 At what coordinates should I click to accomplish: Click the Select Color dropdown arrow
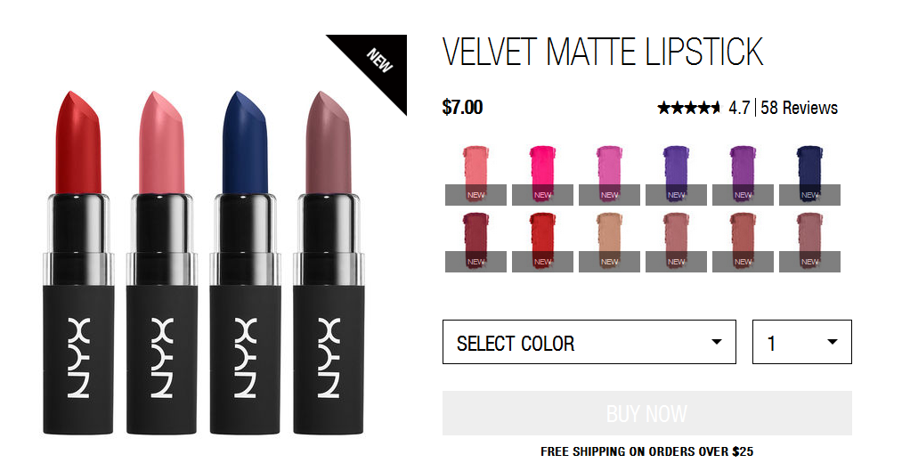[716, 342]
